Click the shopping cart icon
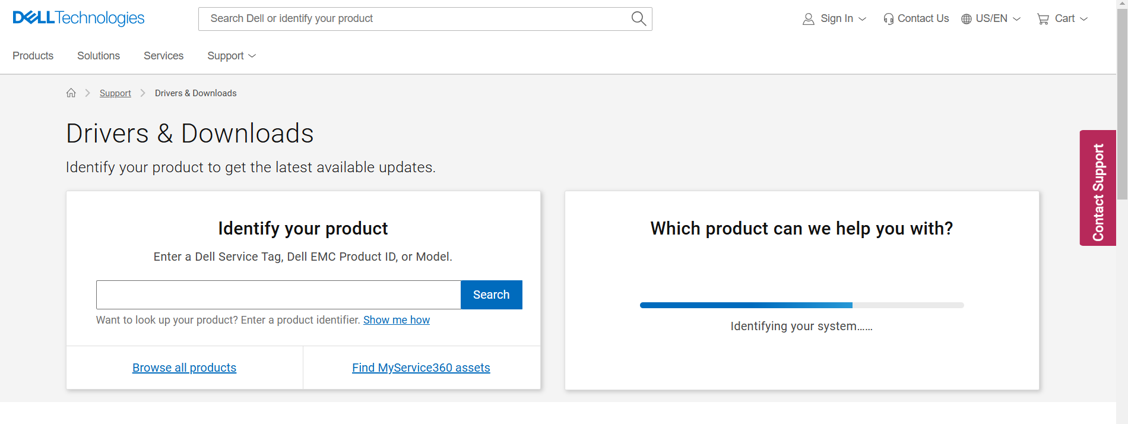The height and width of the screenshot is (424, 1128). pyautogui.click(x=1043, y=19)
